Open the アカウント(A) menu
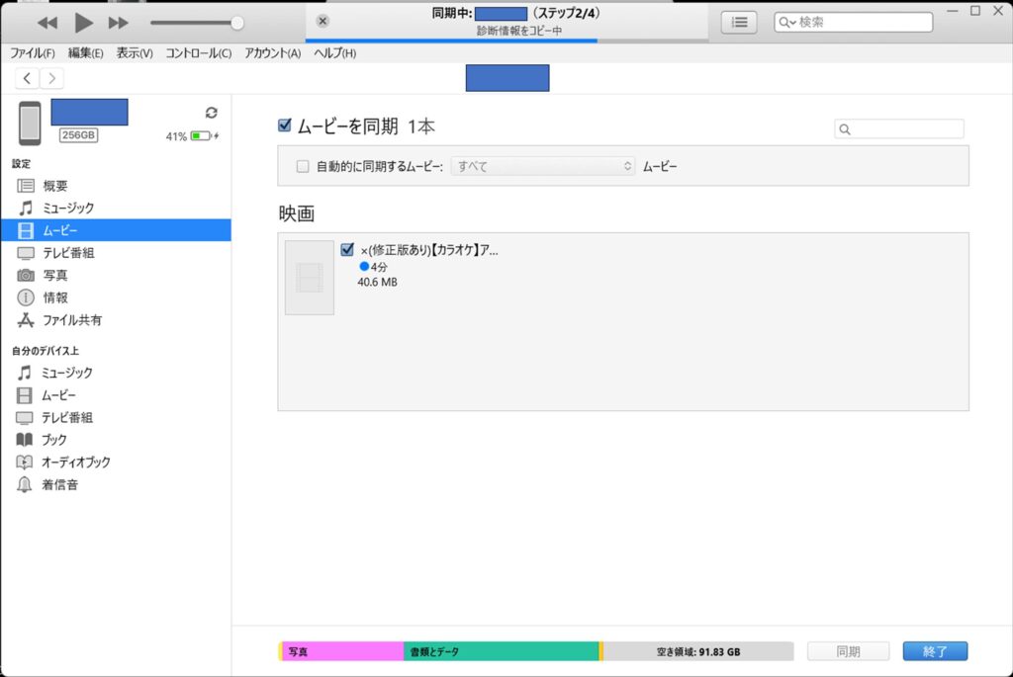This screenshot has height=677, width=1013. pos(272,52)
